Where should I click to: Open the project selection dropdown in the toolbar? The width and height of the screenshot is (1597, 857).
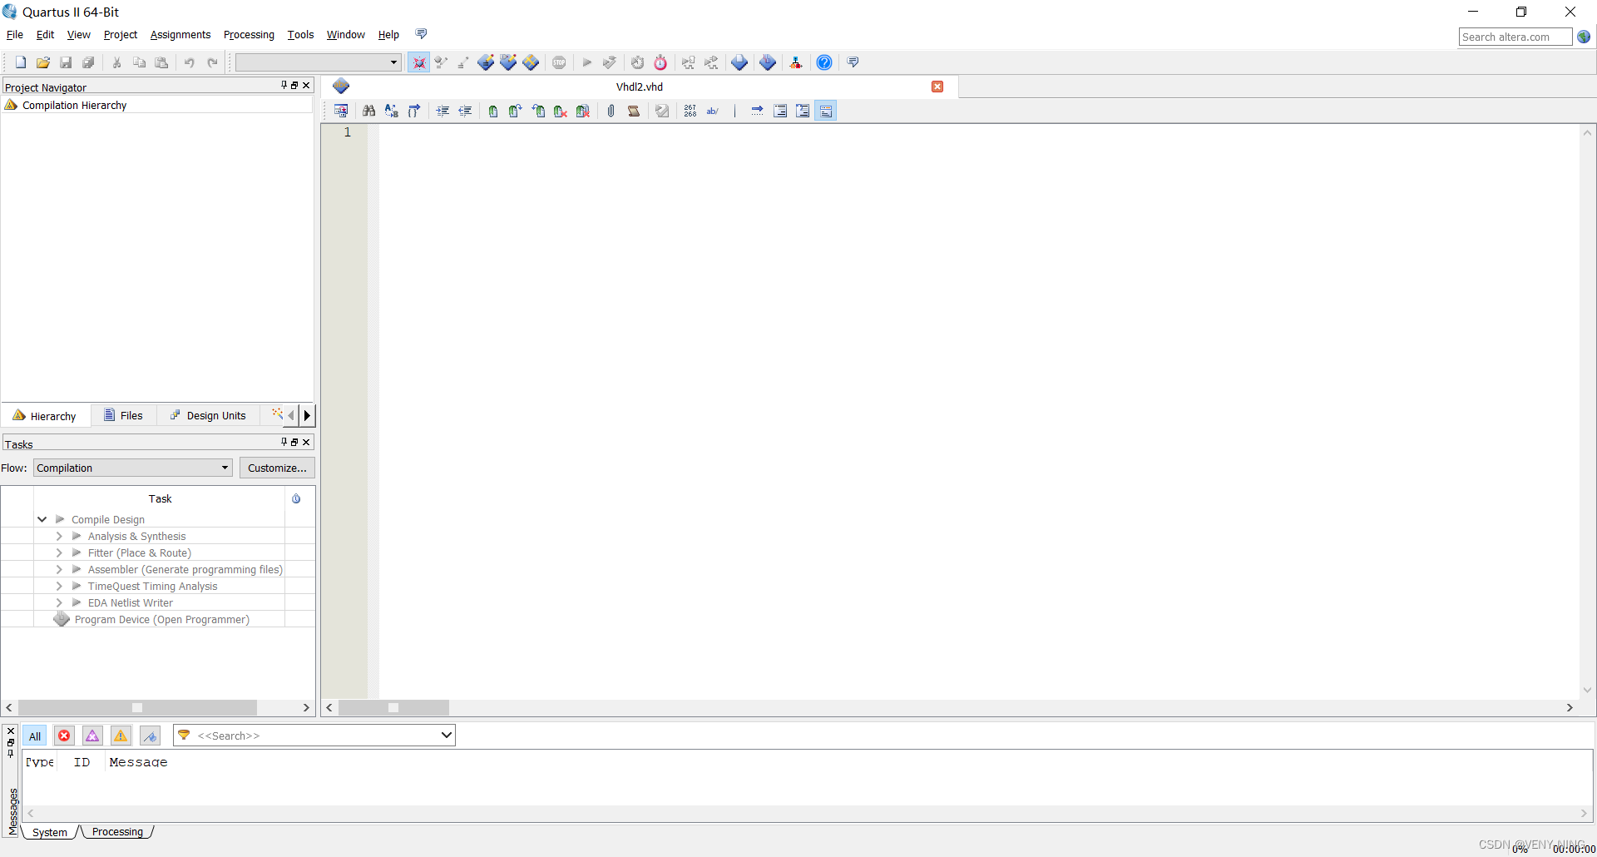click(318, 62)
